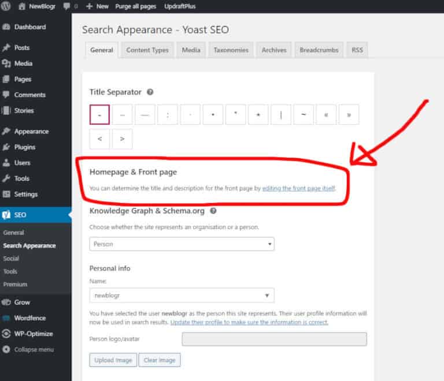The height and width of the screenshot is (381, 444).
Task: Select the pipe title separator
Action: [281, 114]
